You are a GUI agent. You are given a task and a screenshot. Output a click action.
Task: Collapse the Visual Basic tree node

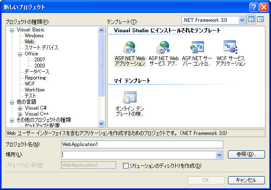click(12, 31)
